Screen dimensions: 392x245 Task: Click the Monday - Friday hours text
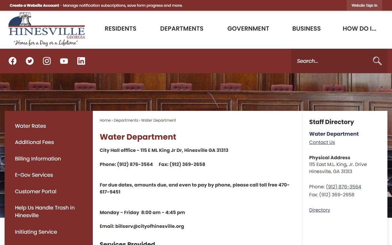coord(142,213)
